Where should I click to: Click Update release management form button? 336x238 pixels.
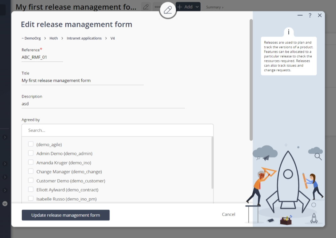click(x=66, y=215)
